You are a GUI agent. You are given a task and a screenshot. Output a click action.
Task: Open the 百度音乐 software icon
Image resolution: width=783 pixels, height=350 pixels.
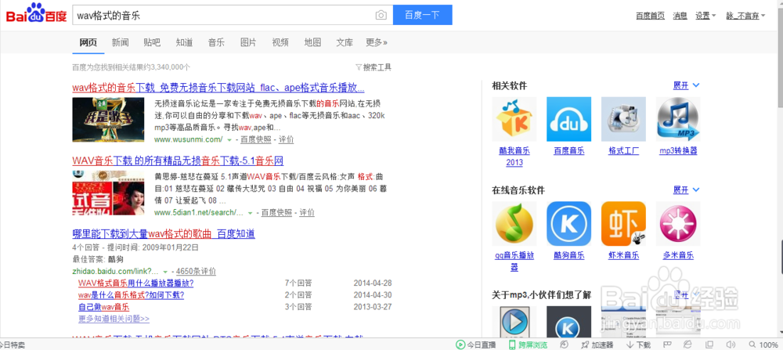568,119
